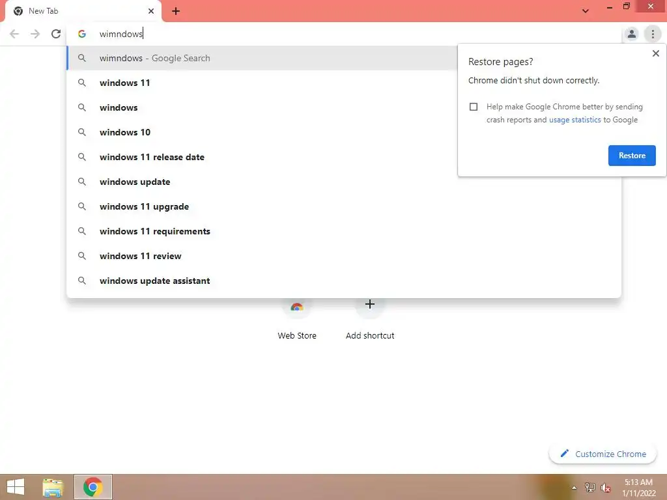Screen dimensions: 667x500
Task: Open the Chrome three-dot menu
Action: click(653, 34)
